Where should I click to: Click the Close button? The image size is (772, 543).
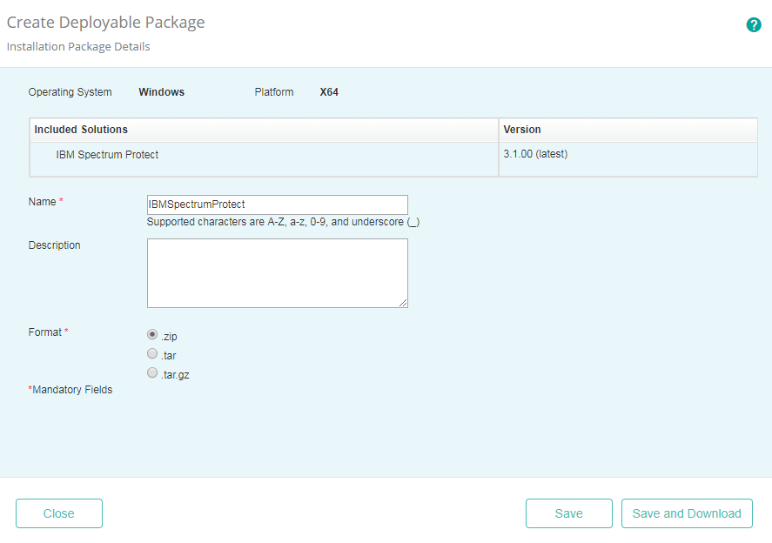click(x=58, y=513)
